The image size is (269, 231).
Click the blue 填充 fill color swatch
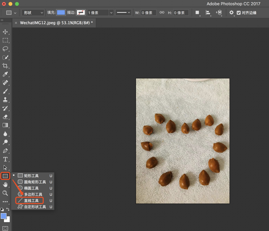[x=61, y=13]
